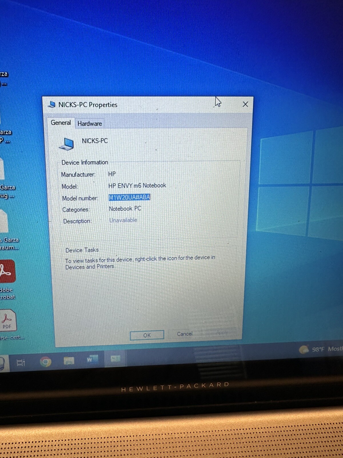The width and height of the screenshot is (343, 458).
Task: Open Google Chrome from the taskbar
Action: point(45,362)
